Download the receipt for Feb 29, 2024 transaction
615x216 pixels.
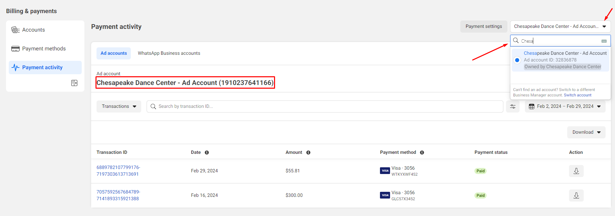[x=576, y=171]
